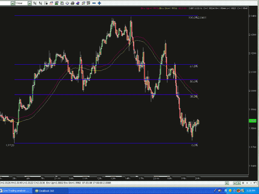This screenshot has height=194, width=259.
Task: Click the second chart-type toolbar icon
Action: coord(40,3)
